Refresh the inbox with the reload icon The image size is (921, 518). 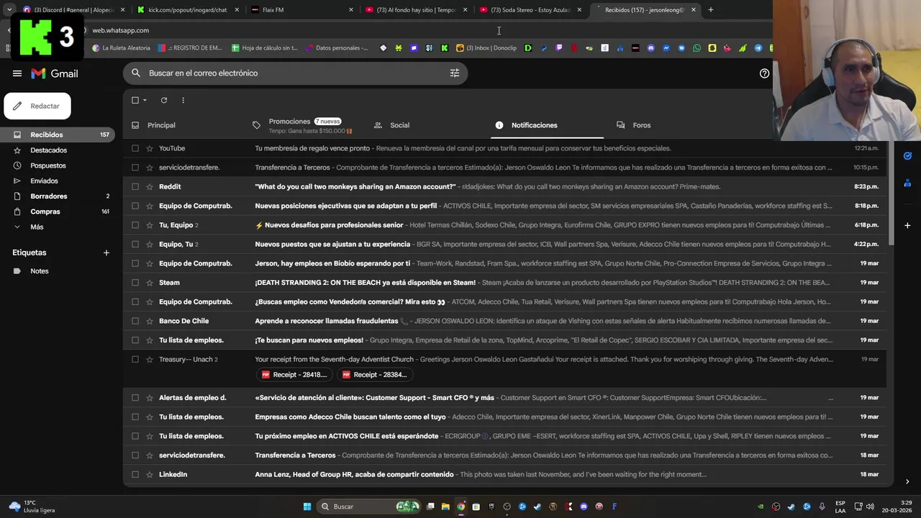coord(164,100)
